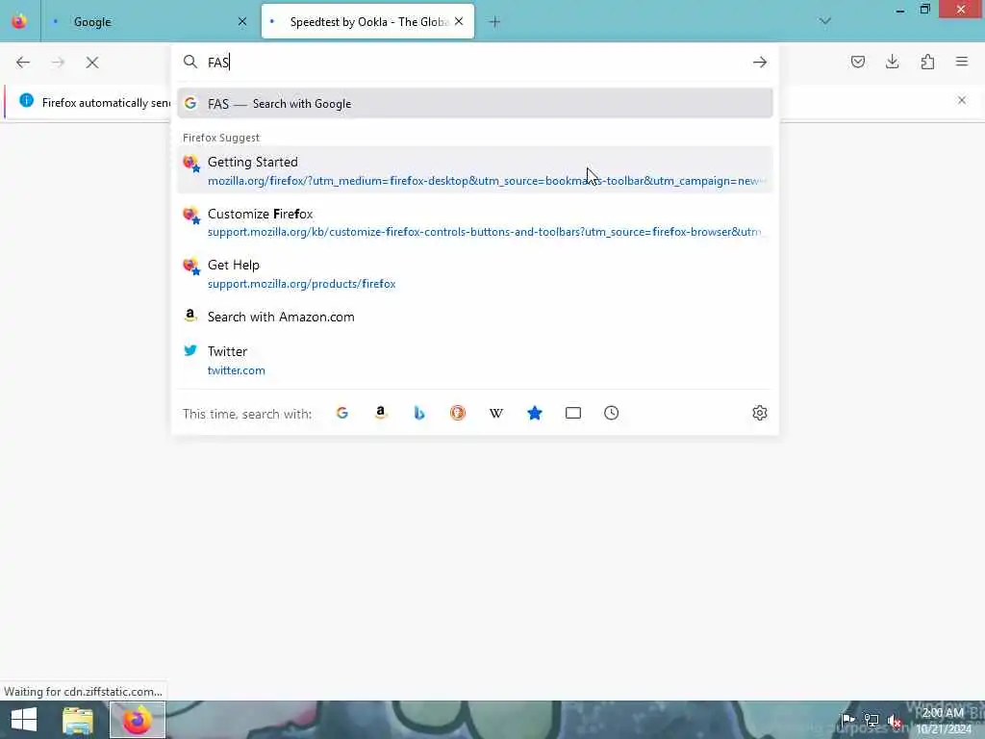Search bookmarks with the star icon
Viewport: 985px width, 739px height.
(535, 413)
